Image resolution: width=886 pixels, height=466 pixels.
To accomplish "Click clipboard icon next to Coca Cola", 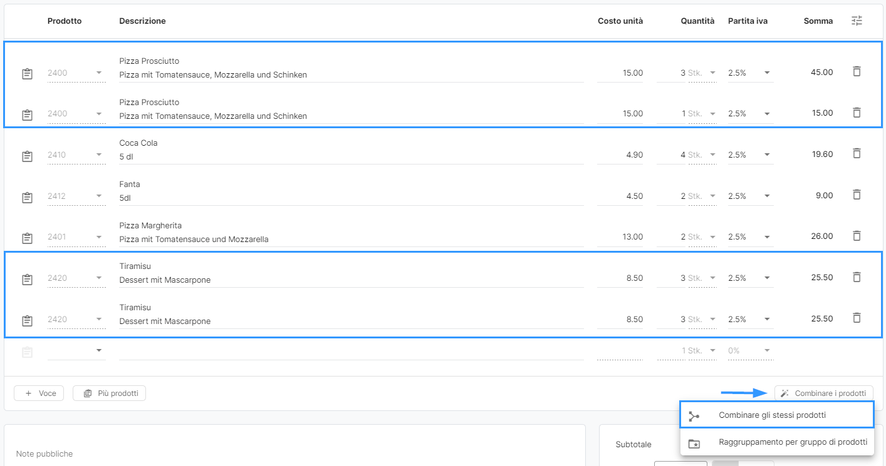I will coord(27,156).
